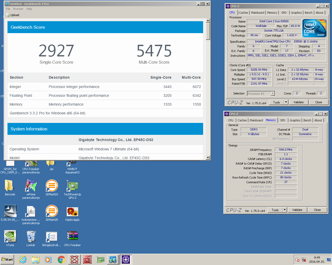The height and width of the screenshot is (265, 332).
Task: Open Internet Explorer from the taskbar
Action: pos(23,260)
